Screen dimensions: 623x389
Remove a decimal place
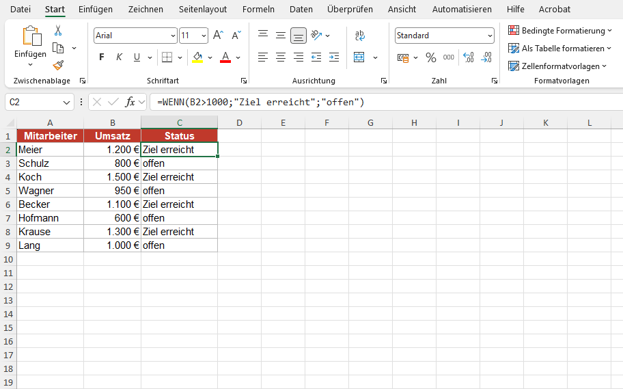(x=486, y=57)
